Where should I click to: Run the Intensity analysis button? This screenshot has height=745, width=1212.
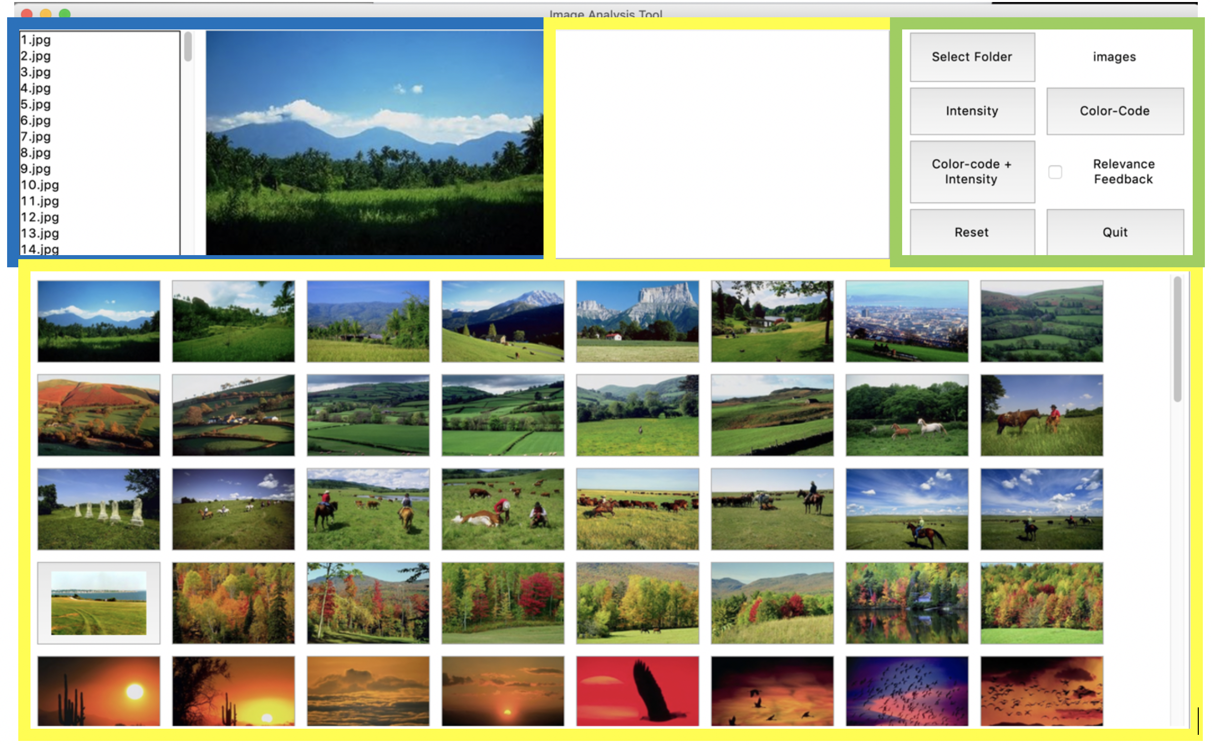coord(972,111)
